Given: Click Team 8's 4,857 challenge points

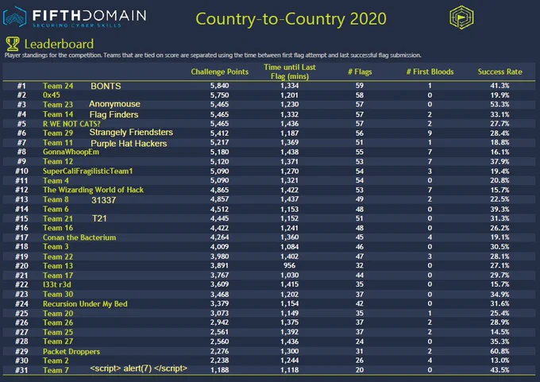Looking at the screenshot, I should coord(219,199).
